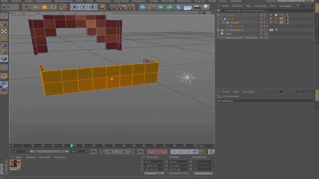The width and height of the screenshot is (319, 179).
Task: Toggle the red X enable mark on Light
Action: (x=267, y=34)
